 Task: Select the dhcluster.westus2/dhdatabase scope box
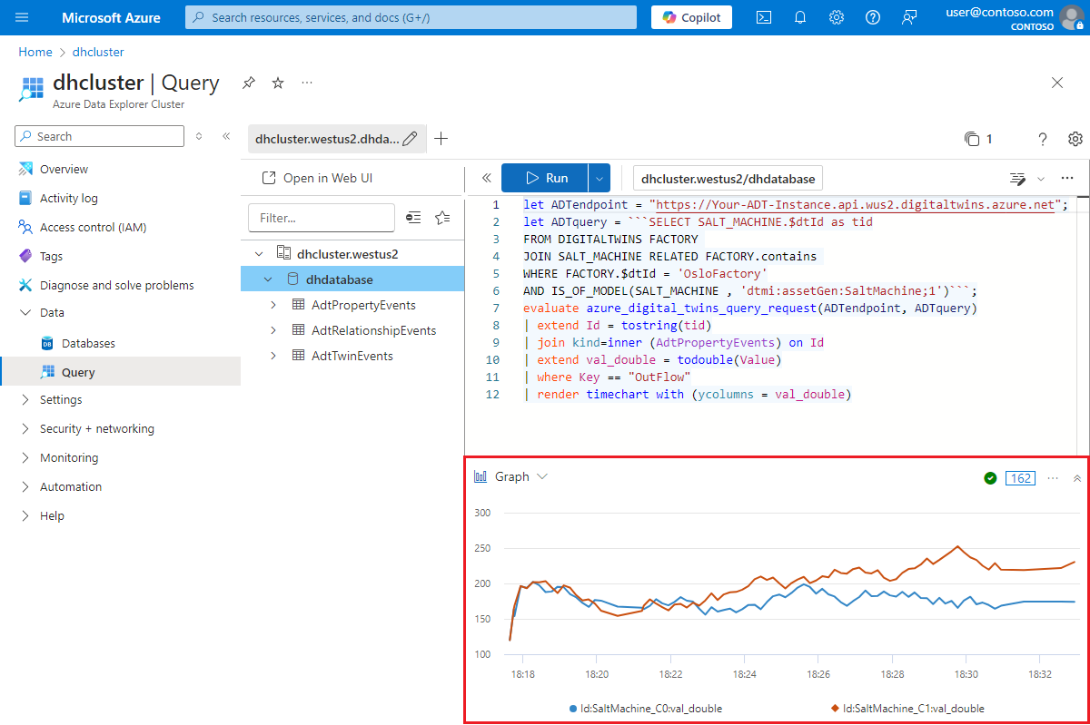tap(728, 178)
